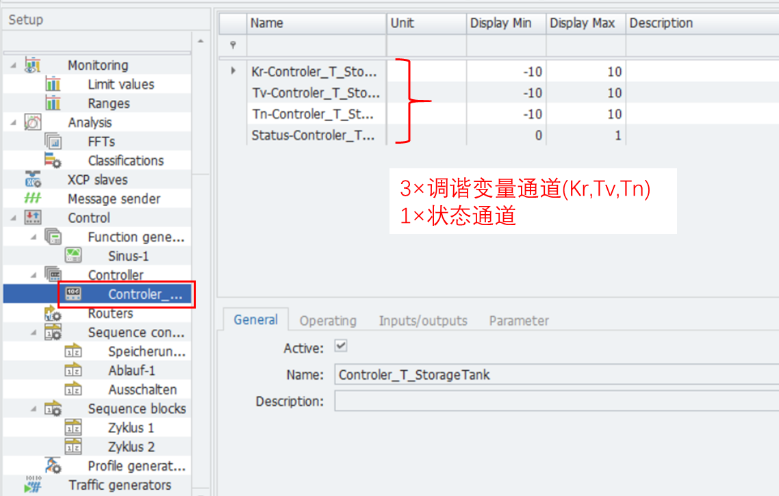
Task: Collapse the Control tree node
Action: (x=14, y=218)
